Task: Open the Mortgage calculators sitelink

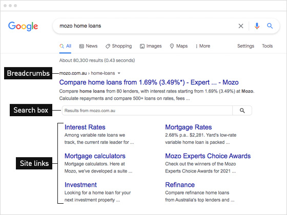Action: (x=95, y=156)
